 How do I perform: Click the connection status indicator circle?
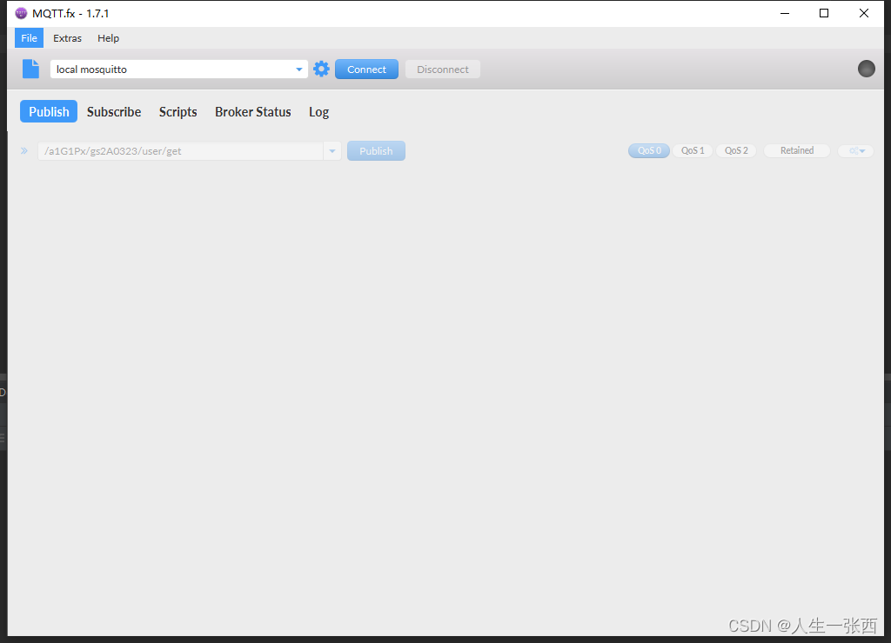click(866, 69)
